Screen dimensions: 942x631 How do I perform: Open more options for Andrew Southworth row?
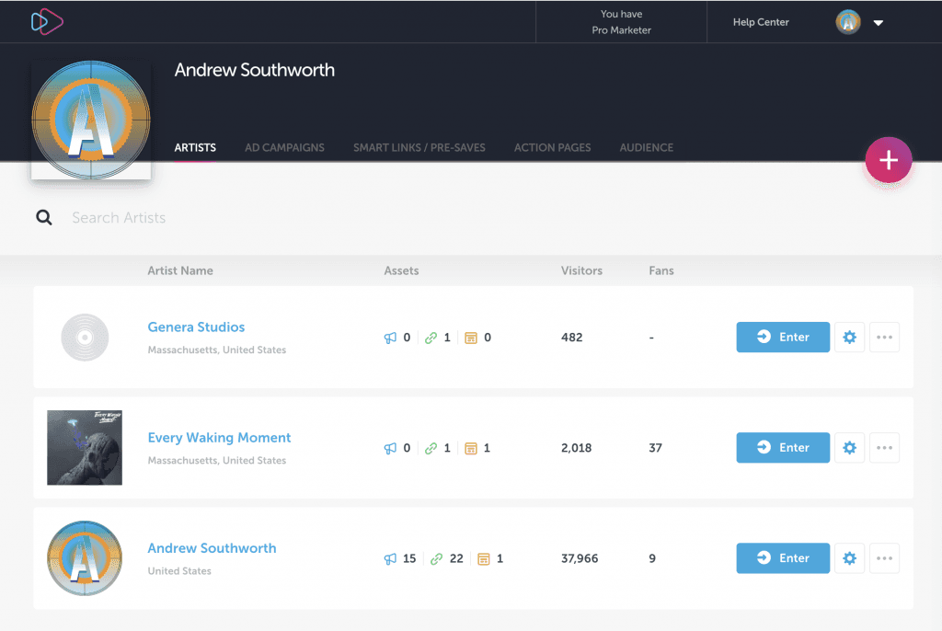(x=884, y=558)
